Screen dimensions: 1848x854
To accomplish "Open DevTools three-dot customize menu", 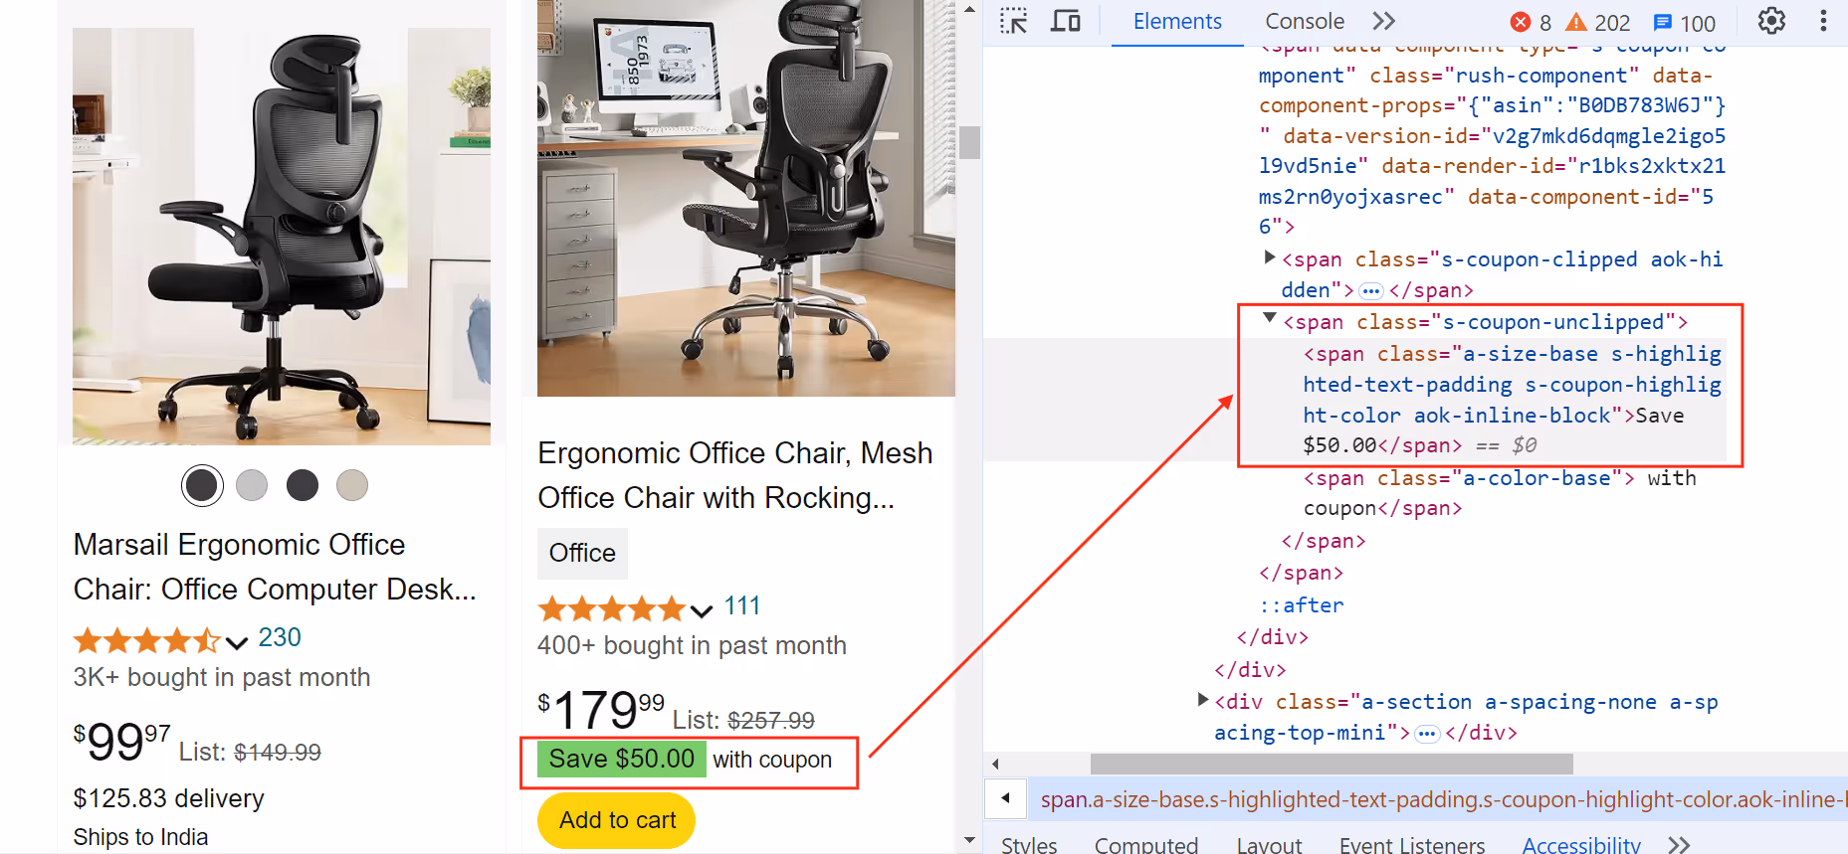I will point(1823,21).
